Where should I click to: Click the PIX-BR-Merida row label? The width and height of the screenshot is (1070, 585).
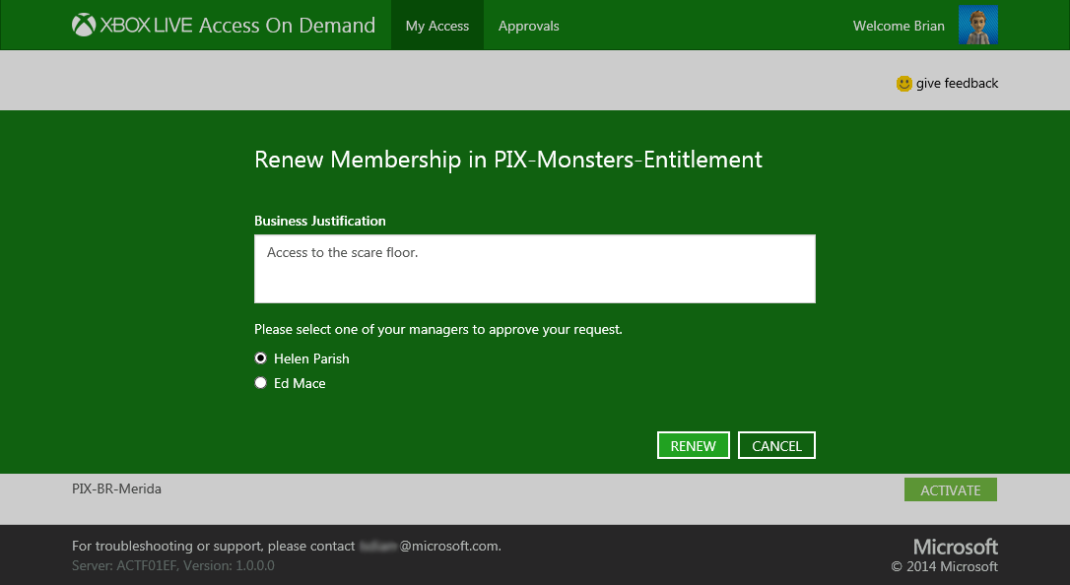coord(116,488)
